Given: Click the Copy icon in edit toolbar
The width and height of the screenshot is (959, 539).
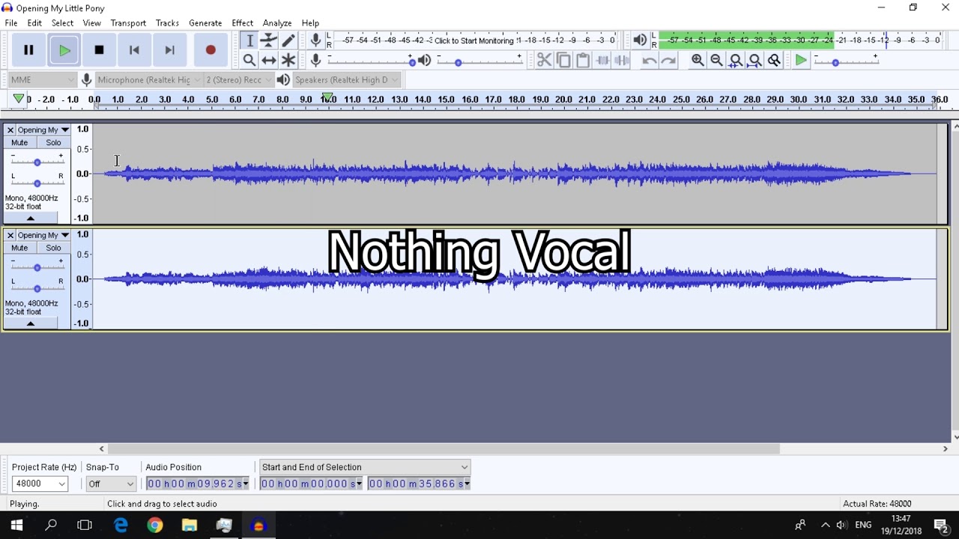Looking at the screenshot, I should pyautogui.click(x=563, y=61).
